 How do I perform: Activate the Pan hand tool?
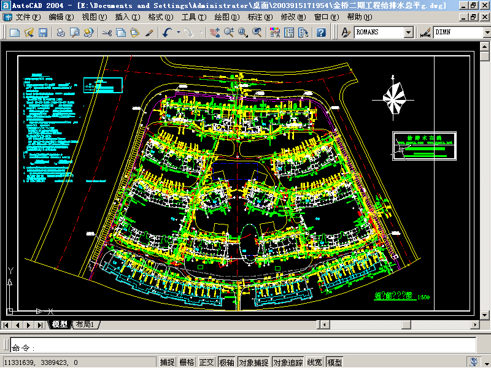pos(215,33)
